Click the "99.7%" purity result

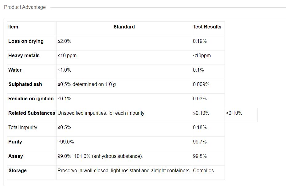(200, 142)
